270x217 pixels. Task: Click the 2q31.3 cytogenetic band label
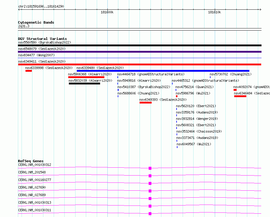[24, 26]
